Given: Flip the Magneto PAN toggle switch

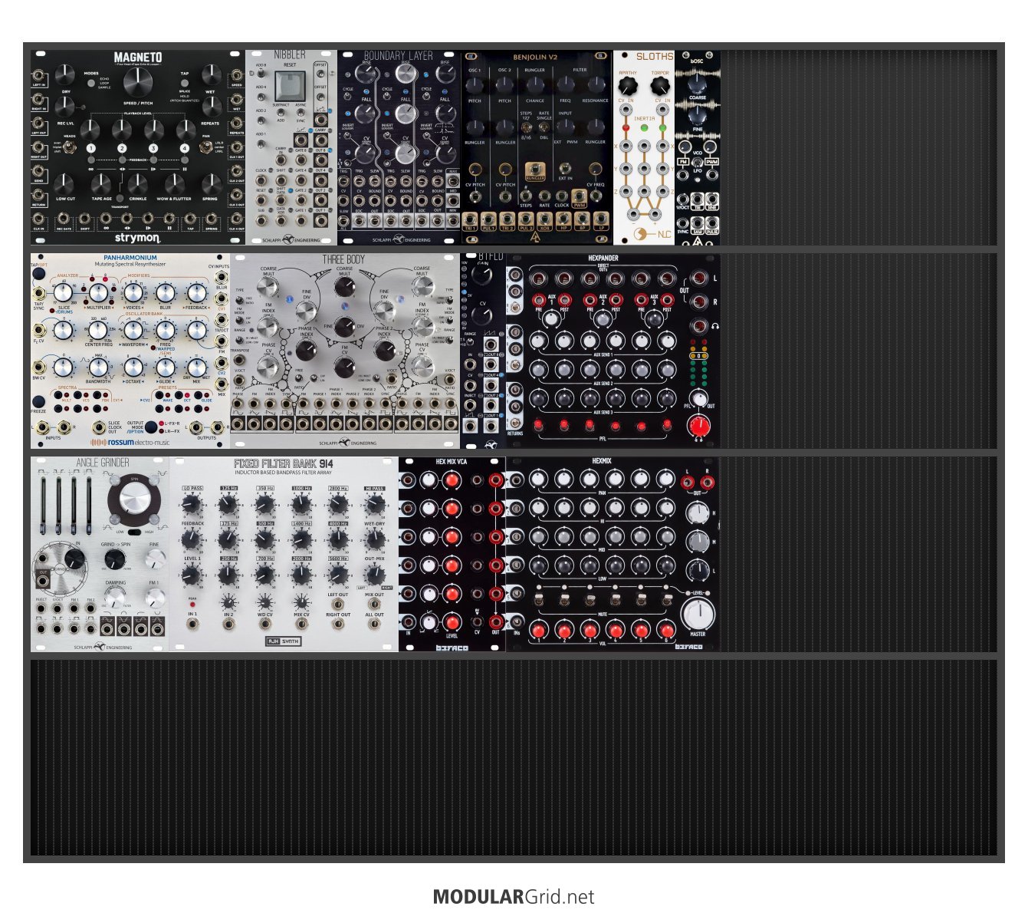Looking at the screenshot, I should tap(205, 146).
